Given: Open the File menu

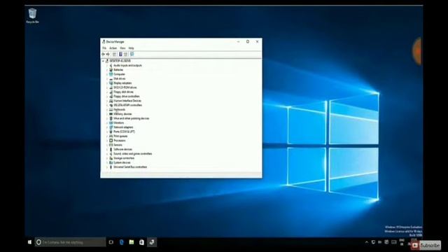Looking at the screenshot, I should (104, 48).
